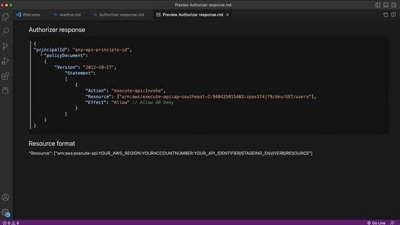The width and height of the screenshot is (400, 225).
Task: Open the Extensions view
Action: 6,76
